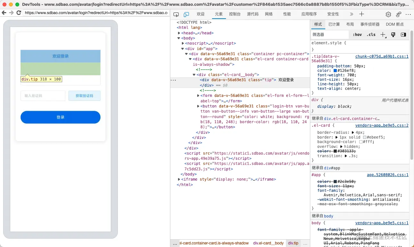Open vendors~app css:2 link for .el-card
Screen dimensions: 414x247
(382, 125)
